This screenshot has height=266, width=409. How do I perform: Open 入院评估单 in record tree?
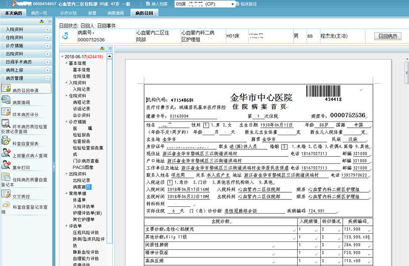coord(83,206)
